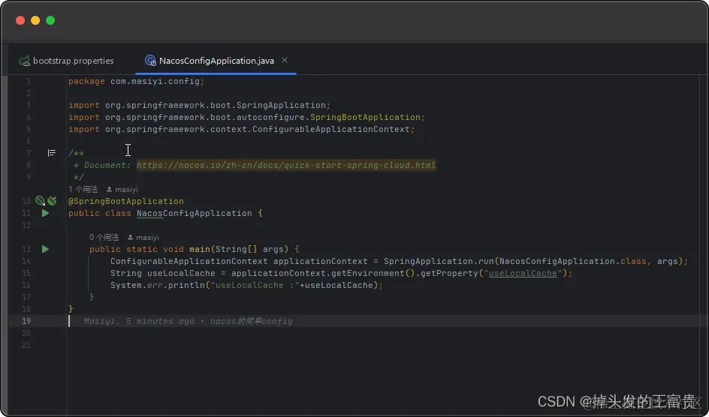Click the '0 个用法' usages hint above main
709x417 pixels.
(104, 238)
